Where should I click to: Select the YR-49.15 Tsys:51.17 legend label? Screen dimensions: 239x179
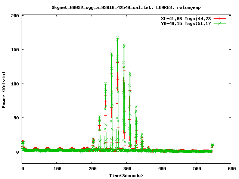tap(186, 23)
